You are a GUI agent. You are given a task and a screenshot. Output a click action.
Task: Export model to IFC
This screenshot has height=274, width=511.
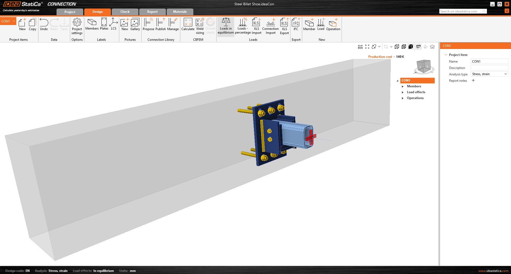pos(296,25)
